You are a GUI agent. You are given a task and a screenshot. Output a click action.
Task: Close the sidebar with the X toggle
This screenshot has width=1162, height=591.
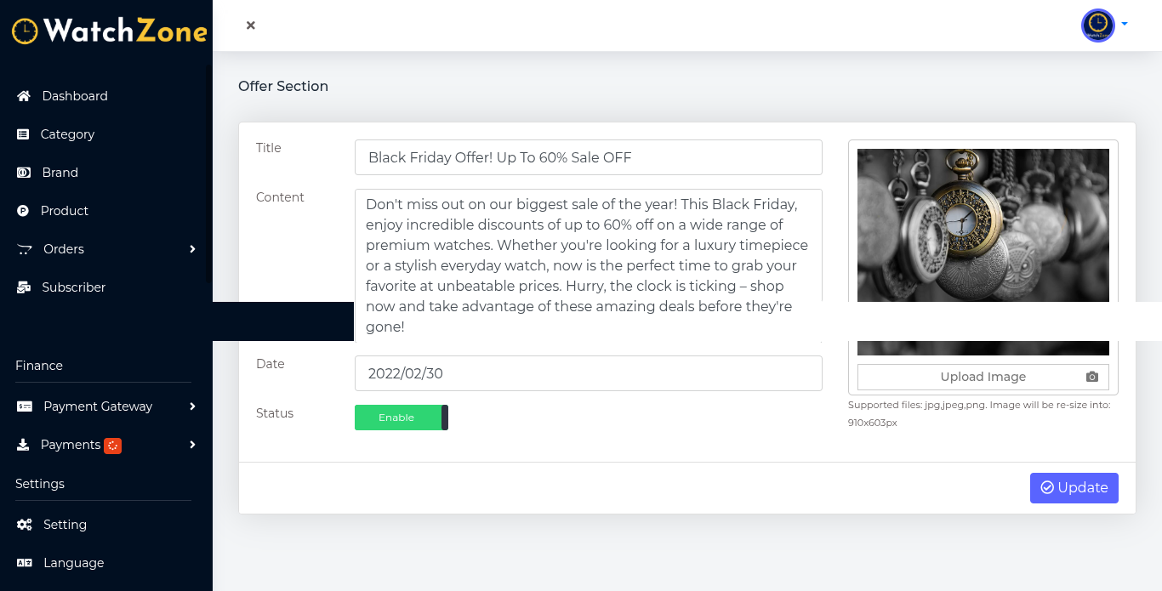pyautogui.click(x=251, y=26)
